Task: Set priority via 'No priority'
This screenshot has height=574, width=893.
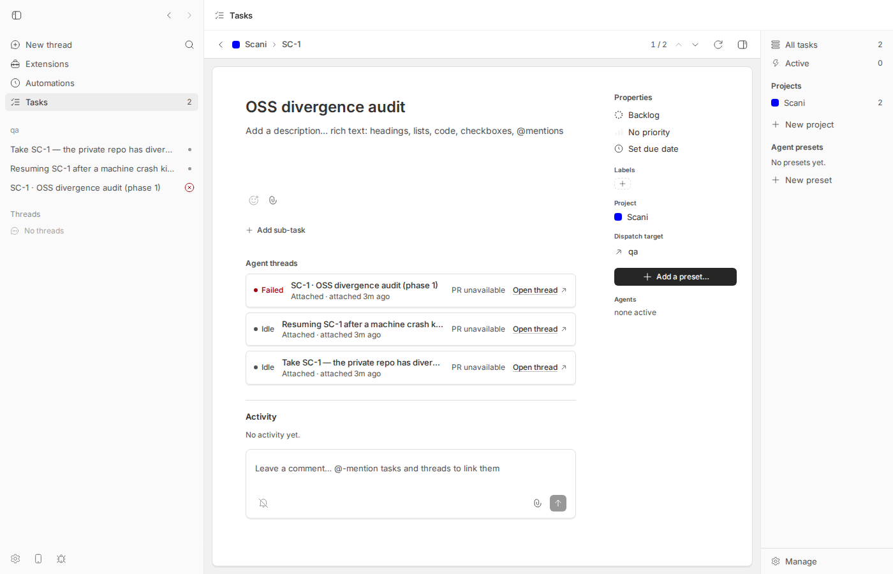Action: 642,132
